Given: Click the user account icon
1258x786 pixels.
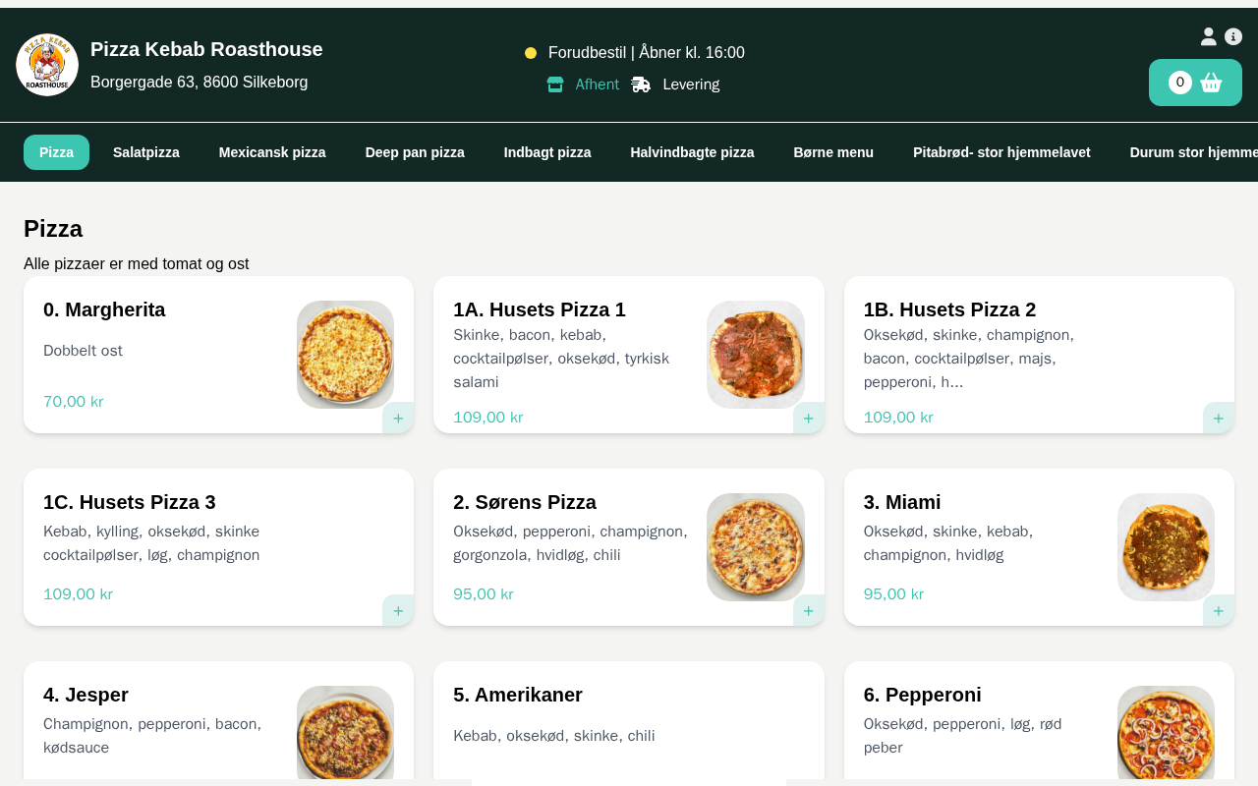Looking at the screenshot, I should click(x=1209, y=36).
